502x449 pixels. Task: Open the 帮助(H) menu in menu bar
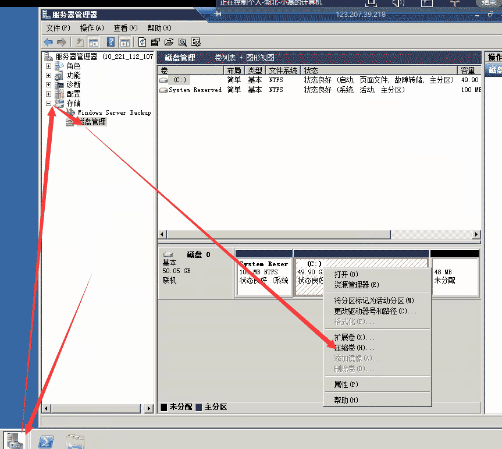(159, 28)
